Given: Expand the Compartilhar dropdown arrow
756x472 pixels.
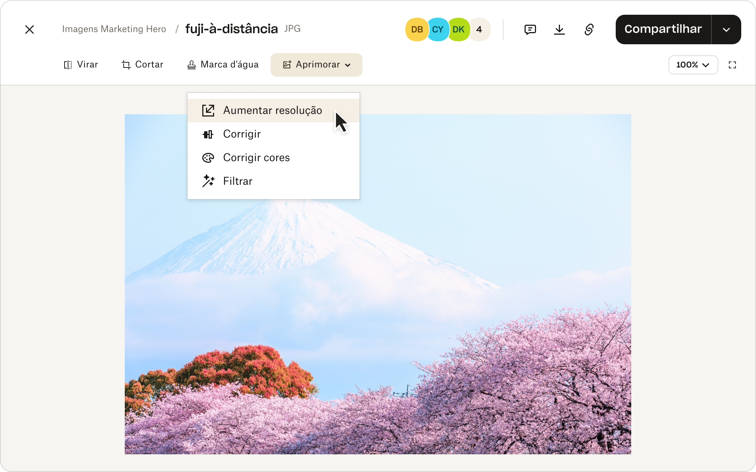Looking at the screenshot, I should (x=726, y=29).
